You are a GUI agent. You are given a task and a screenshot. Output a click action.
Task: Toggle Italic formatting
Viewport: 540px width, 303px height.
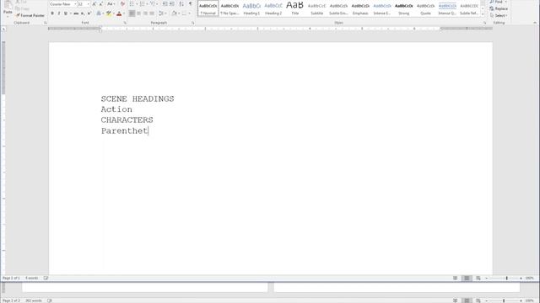click(59, 13)
